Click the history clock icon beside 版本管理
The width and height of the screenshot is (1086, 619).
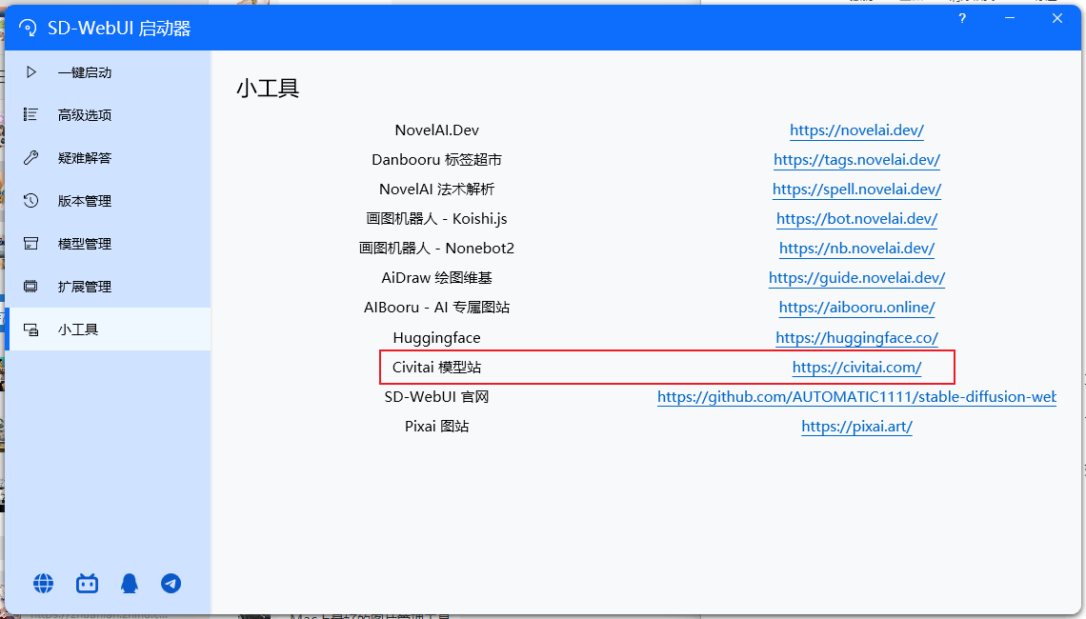30,201
